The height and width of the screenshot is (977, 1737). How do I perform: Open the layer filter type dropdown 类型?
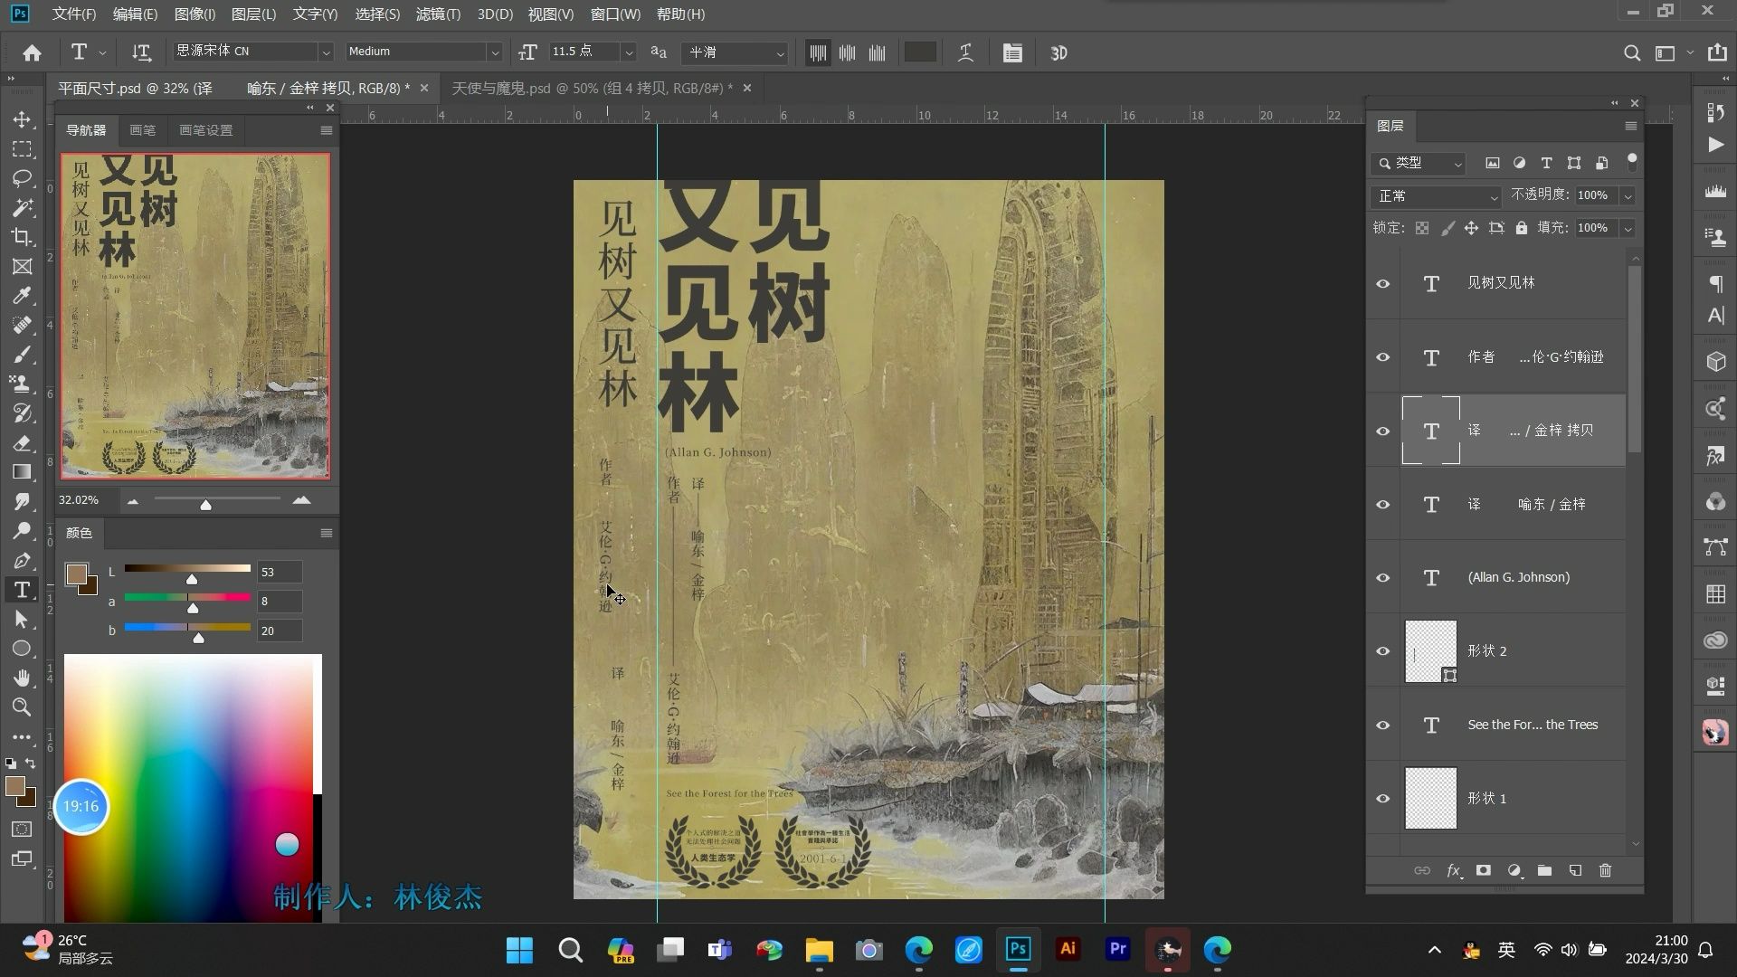pos(1419,163)
